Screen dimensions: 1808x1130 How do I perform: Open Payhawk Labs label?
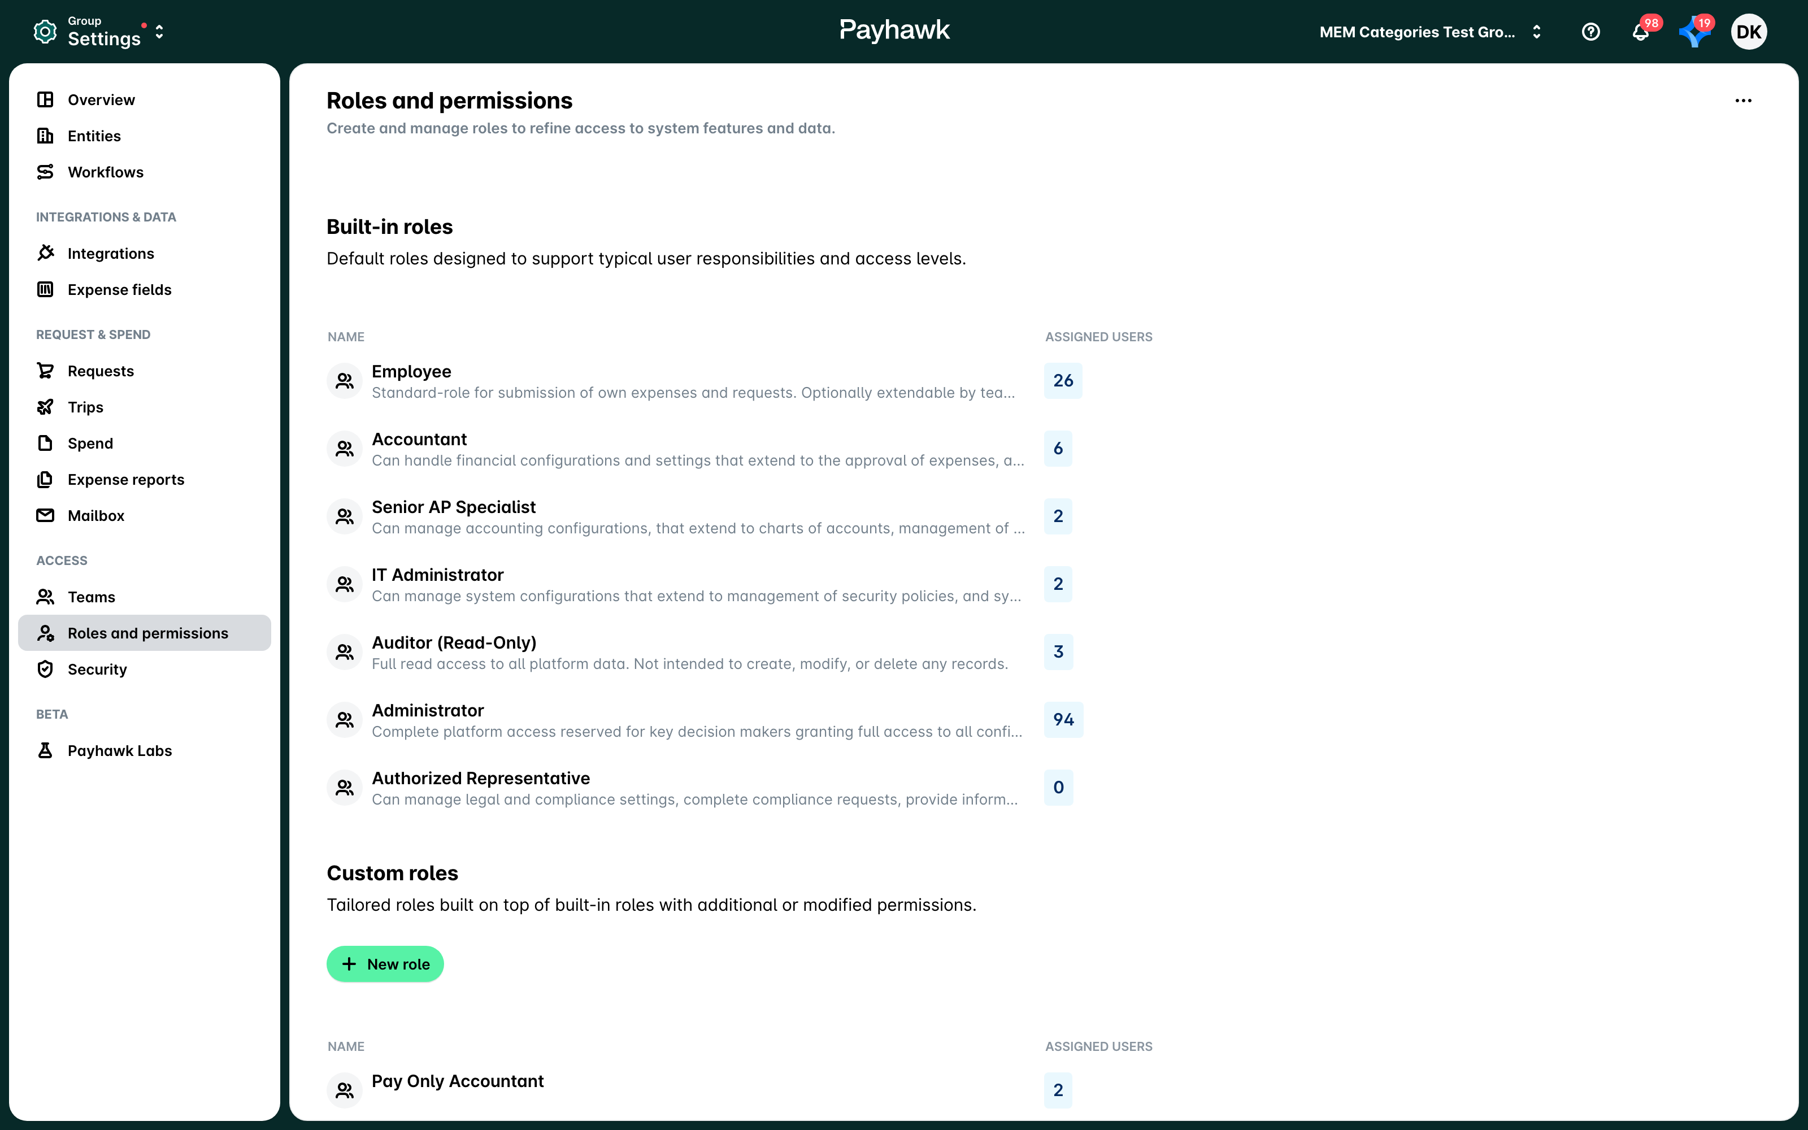point(120,750)
